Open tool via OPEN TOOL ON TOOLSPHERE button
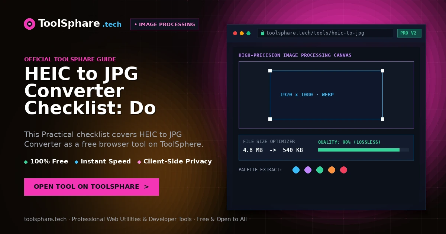 [x=91, y=187]
